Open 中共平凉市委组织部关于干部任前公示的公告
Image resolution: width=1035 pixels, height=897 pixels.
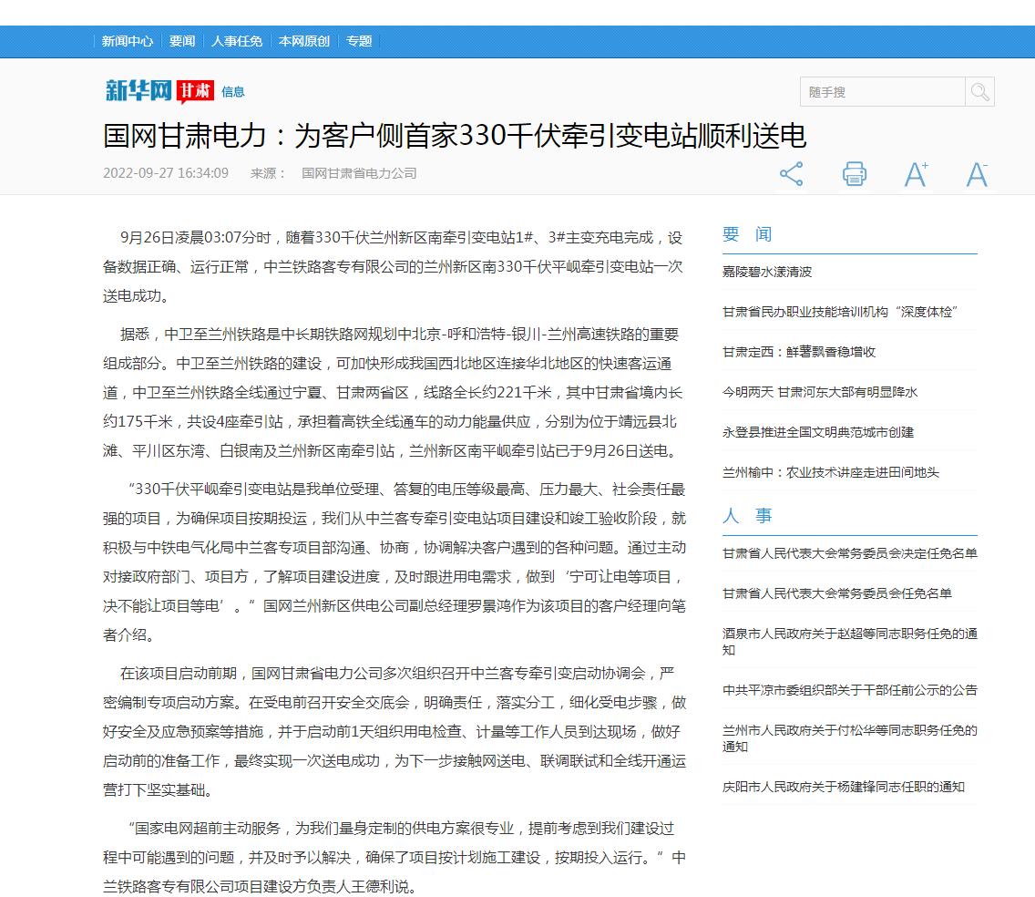[849, 690]
